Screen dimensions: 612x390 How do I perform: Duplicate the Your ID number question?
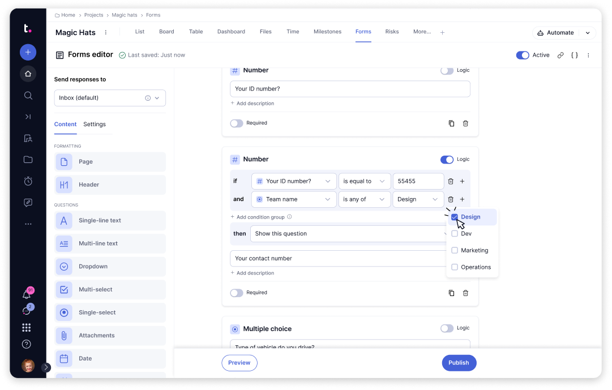coord(452,123)
